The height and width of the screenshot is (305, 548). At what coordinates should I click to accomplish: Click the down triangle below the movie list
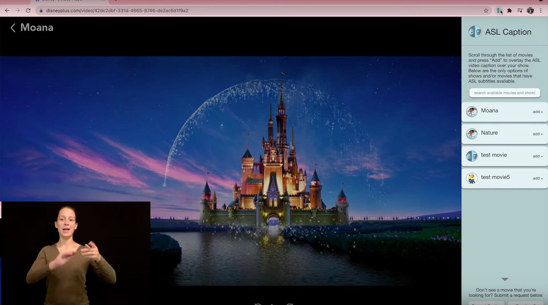pos(505,279)
